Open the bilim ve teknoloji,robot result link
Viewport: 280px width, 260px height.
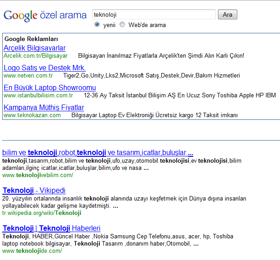98,153
